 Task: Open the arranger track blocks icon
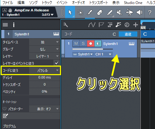click(110, 25)
